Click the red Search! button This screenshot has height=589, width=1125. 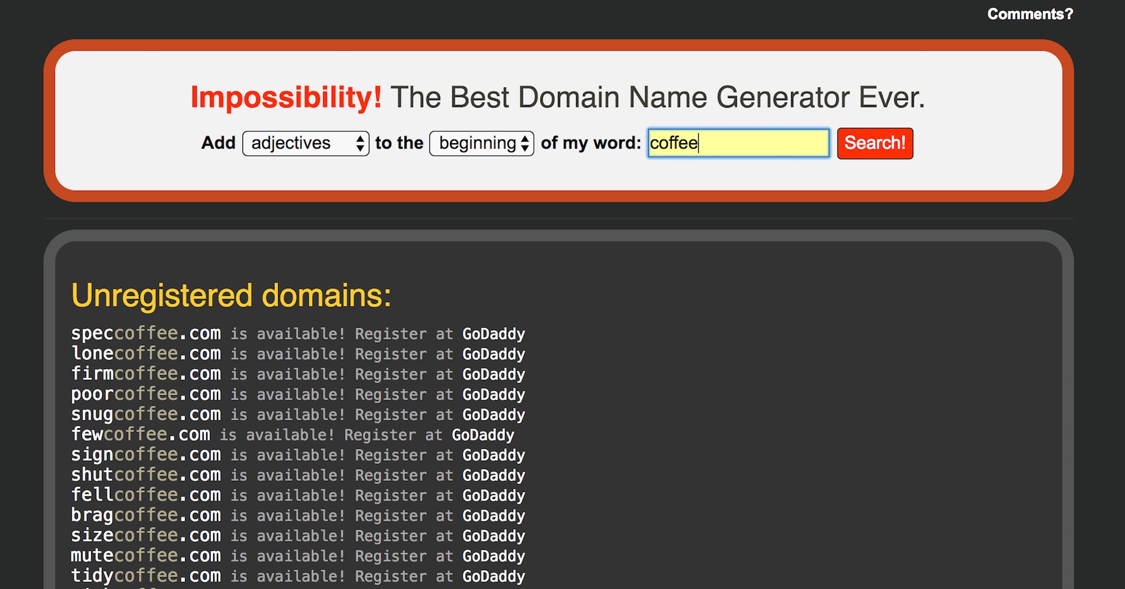(x=875, y=143)
